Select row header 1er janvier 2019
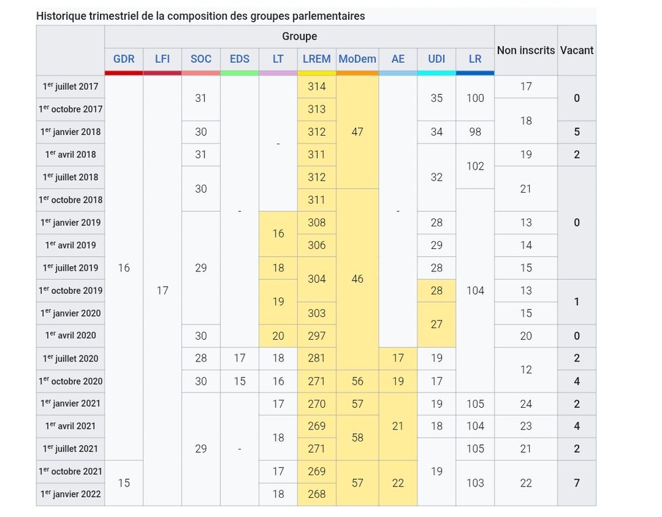The image size is (662, 517). click(71, 222)
